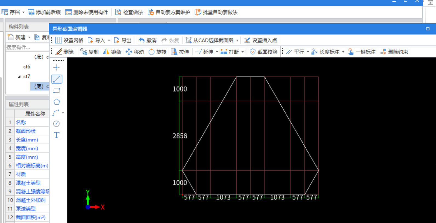Select the rectangle drawing tool

(57, 91)
